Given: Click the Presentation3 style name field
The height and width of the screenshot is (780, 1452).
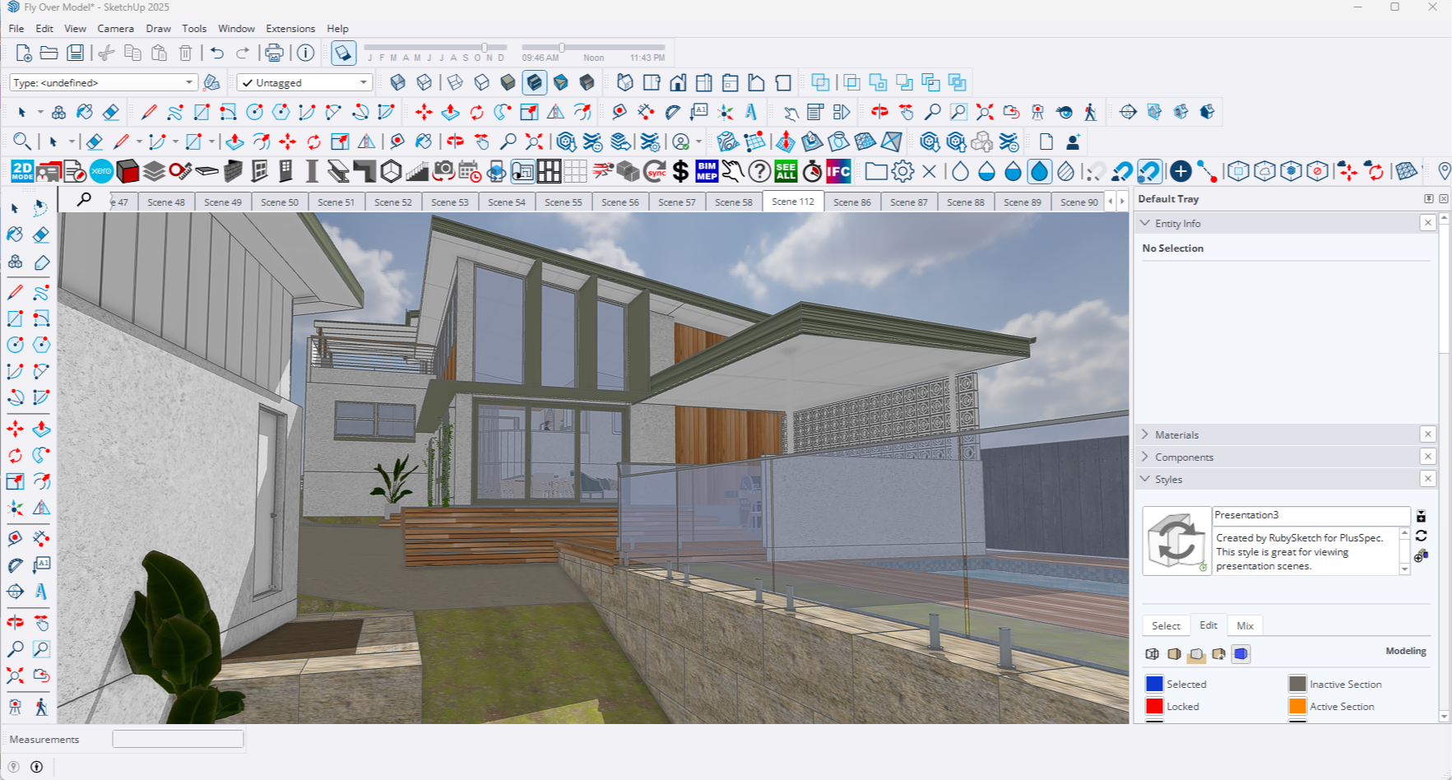Looking at the screenshot, I should coord(1311,515).
